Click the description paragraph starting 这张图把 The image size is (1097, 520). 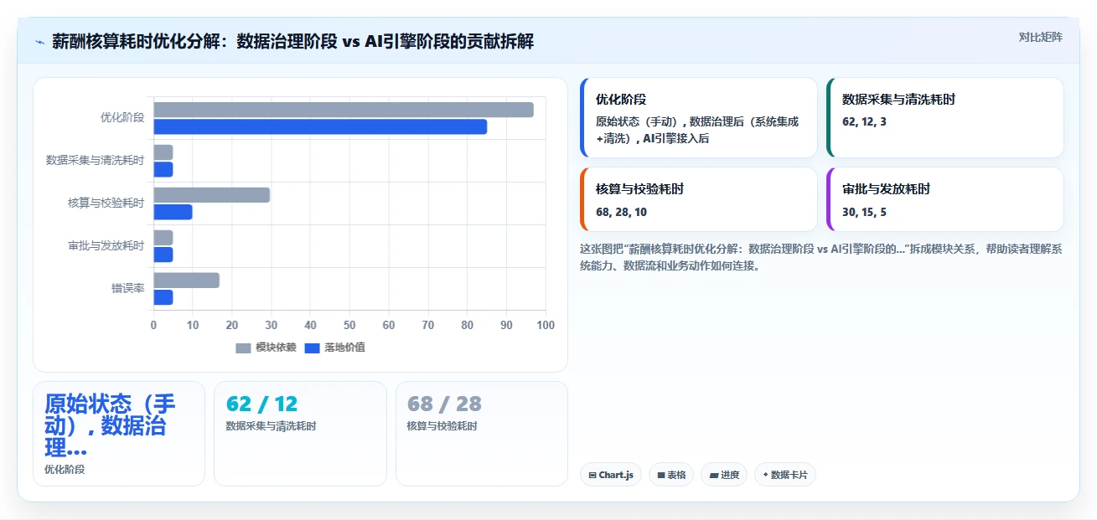[821, 257]
